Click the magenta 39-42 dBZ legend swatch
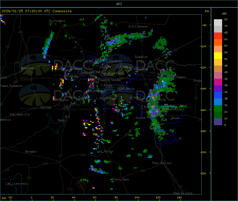238x201 pixels. pyautogui.click(x=218, y=82)
